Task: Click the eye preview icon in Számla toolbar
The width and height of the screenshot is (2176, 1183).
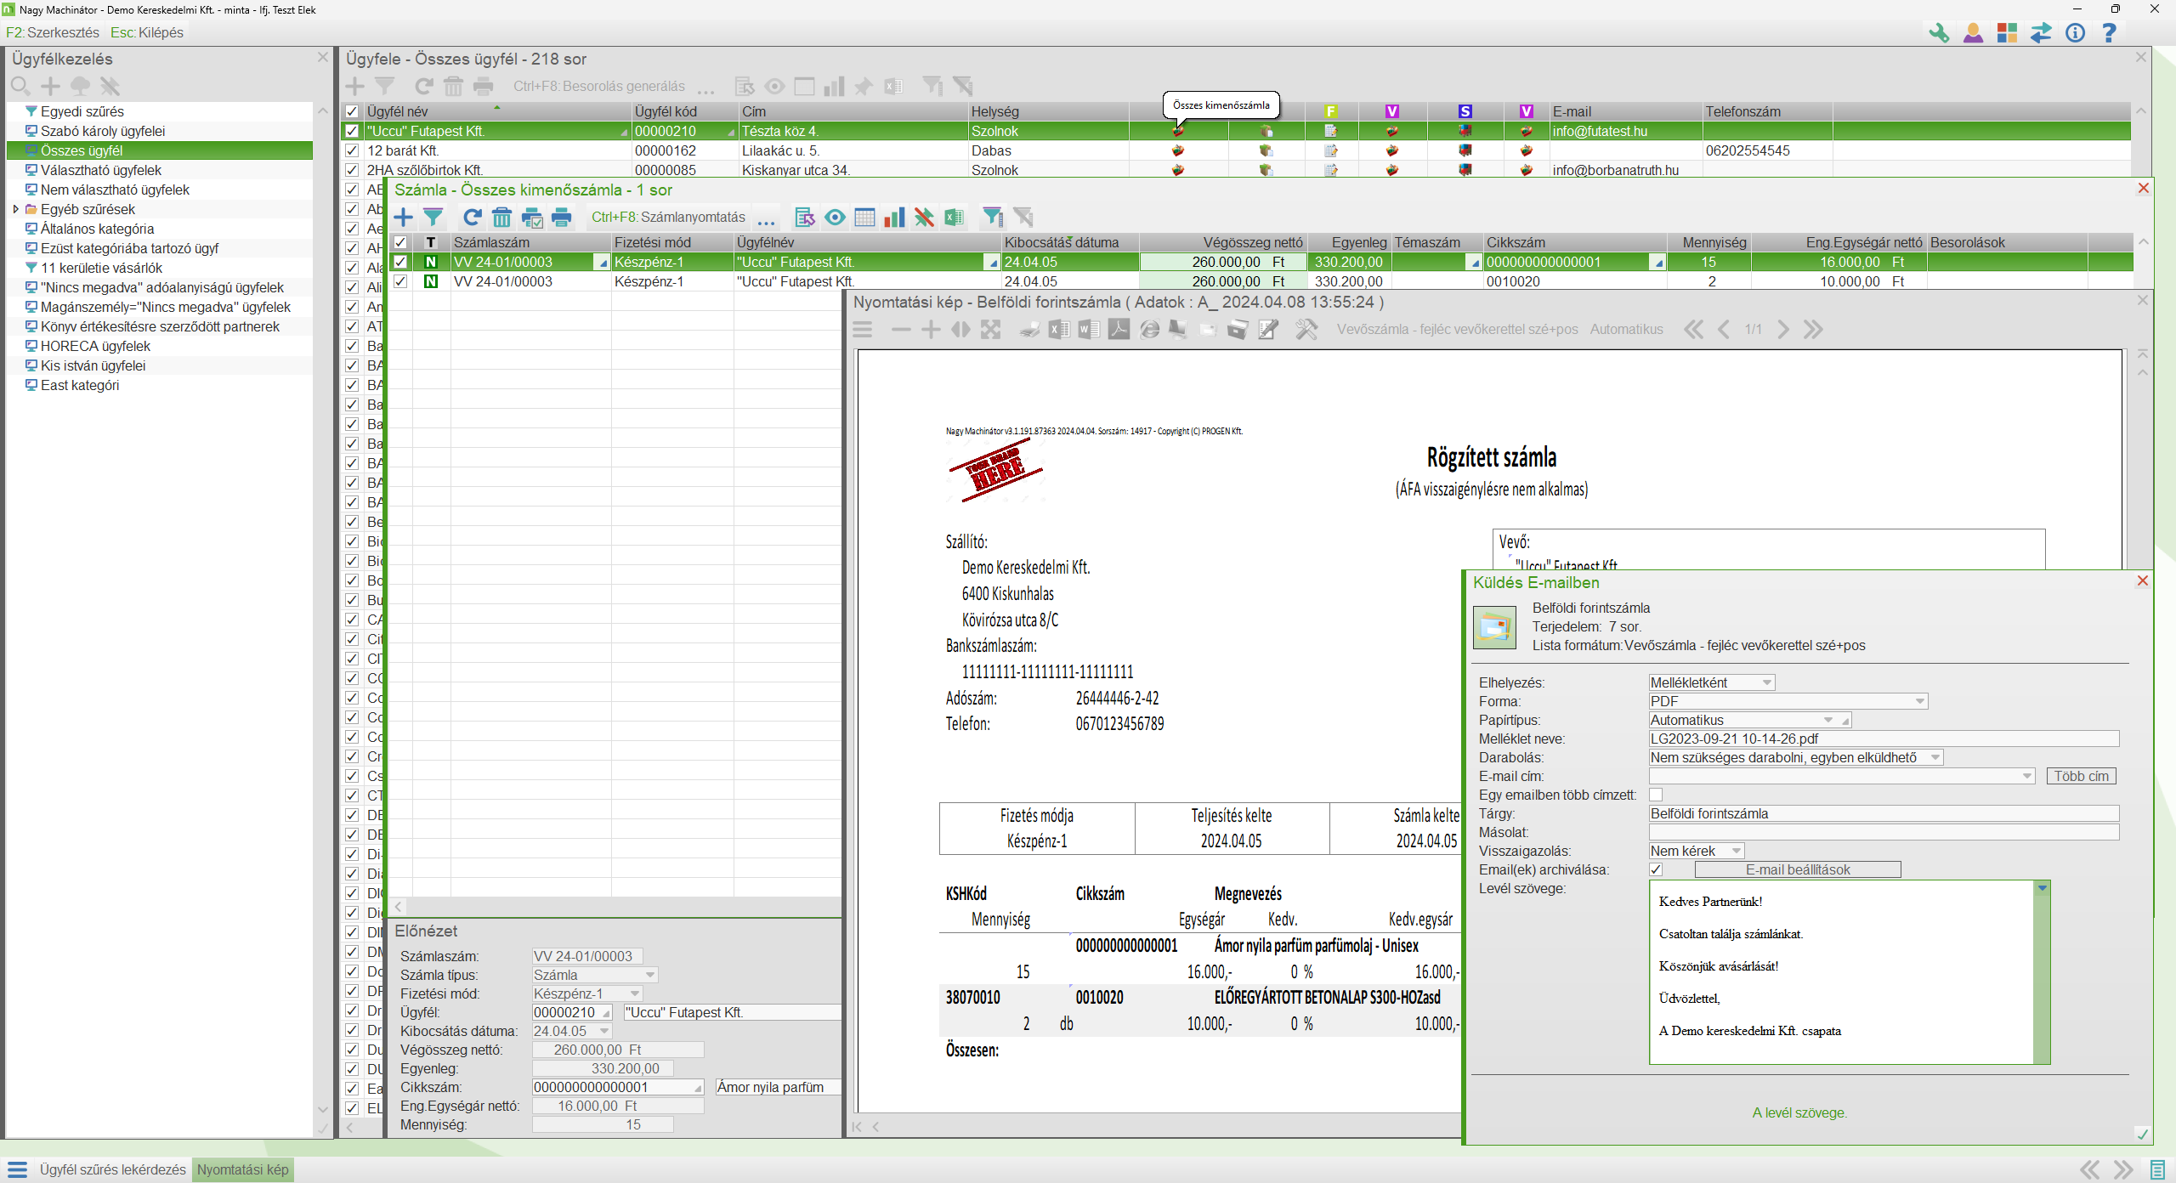Action: tap(835, 218)
